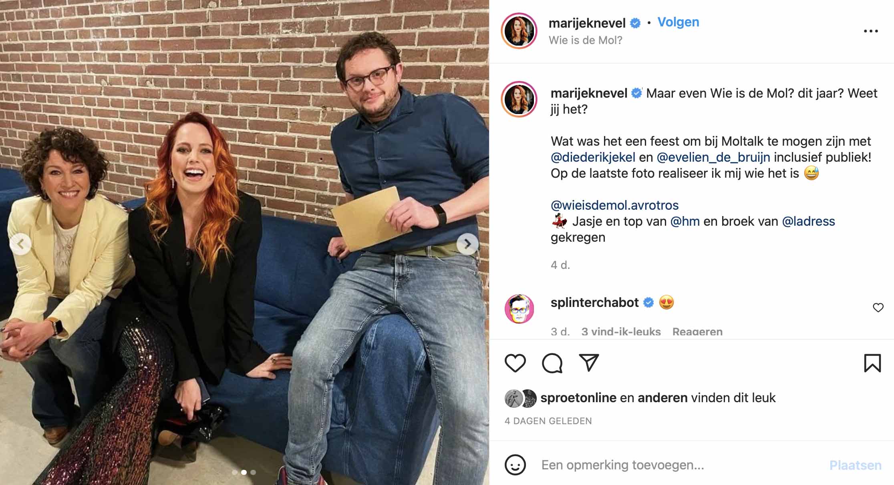Open the Wie is de Mol? location
The width and height of the screenshot is (894, 485).
coord(585,40)
